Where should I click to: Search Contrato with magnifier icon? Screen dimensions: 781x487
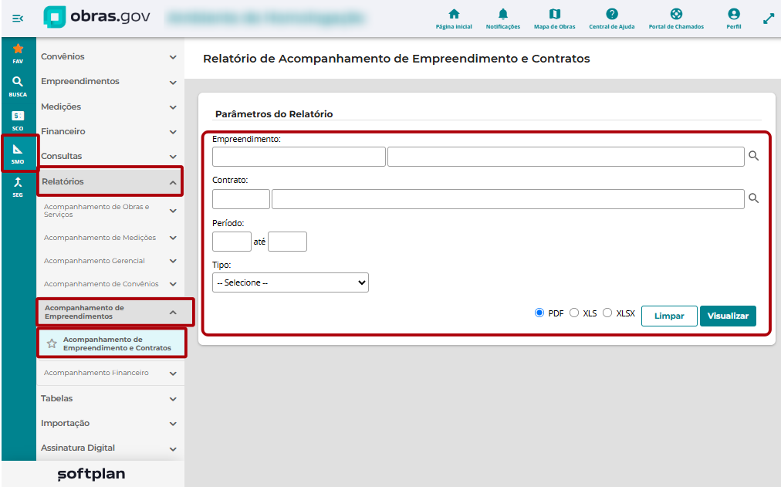point(754,198)
